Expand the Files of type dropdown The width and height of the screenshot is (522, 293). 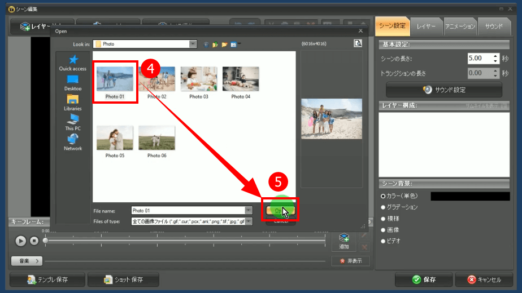(x=249, y=221)
